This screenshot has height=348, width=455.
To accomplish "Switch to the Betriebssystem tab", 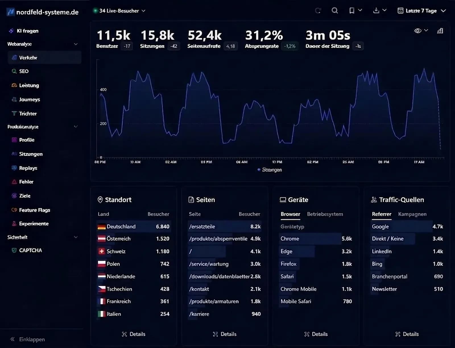I will (325, 214).
